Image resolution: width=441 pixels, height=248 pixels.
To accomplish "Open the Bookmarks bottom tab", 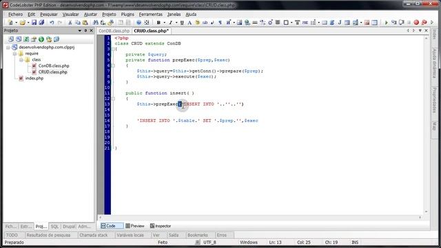I will pyautogui.click(x=198, y=235).
